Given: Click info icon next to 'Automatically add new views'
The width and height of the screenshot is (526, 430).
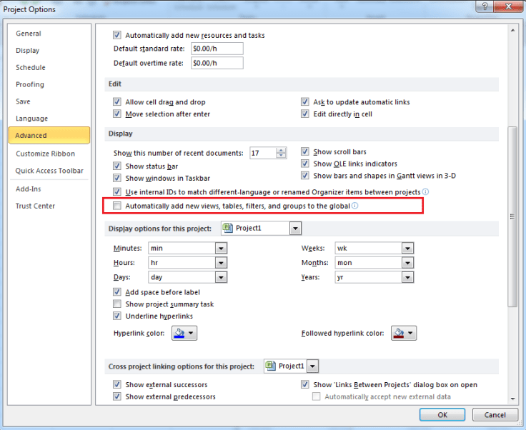Looking at the screenshot, I should pyautogui.click(x=354, y=206).
